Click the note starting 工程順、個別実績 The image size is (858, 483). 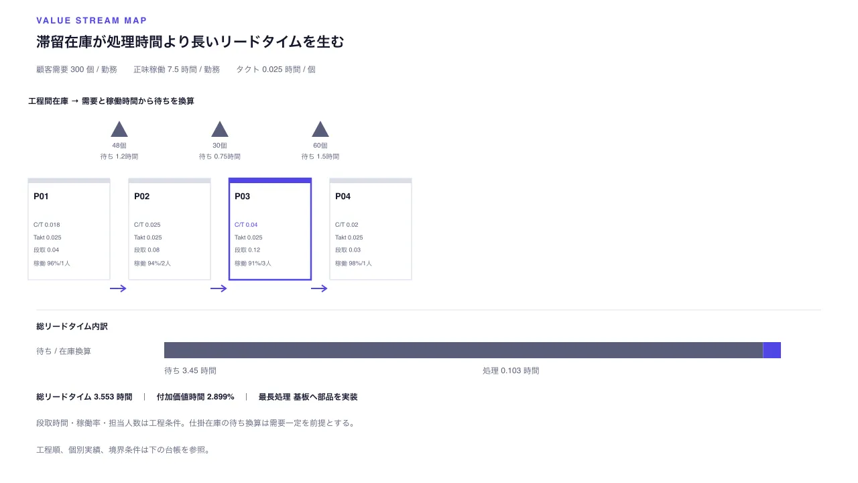(x=123, y=449)
